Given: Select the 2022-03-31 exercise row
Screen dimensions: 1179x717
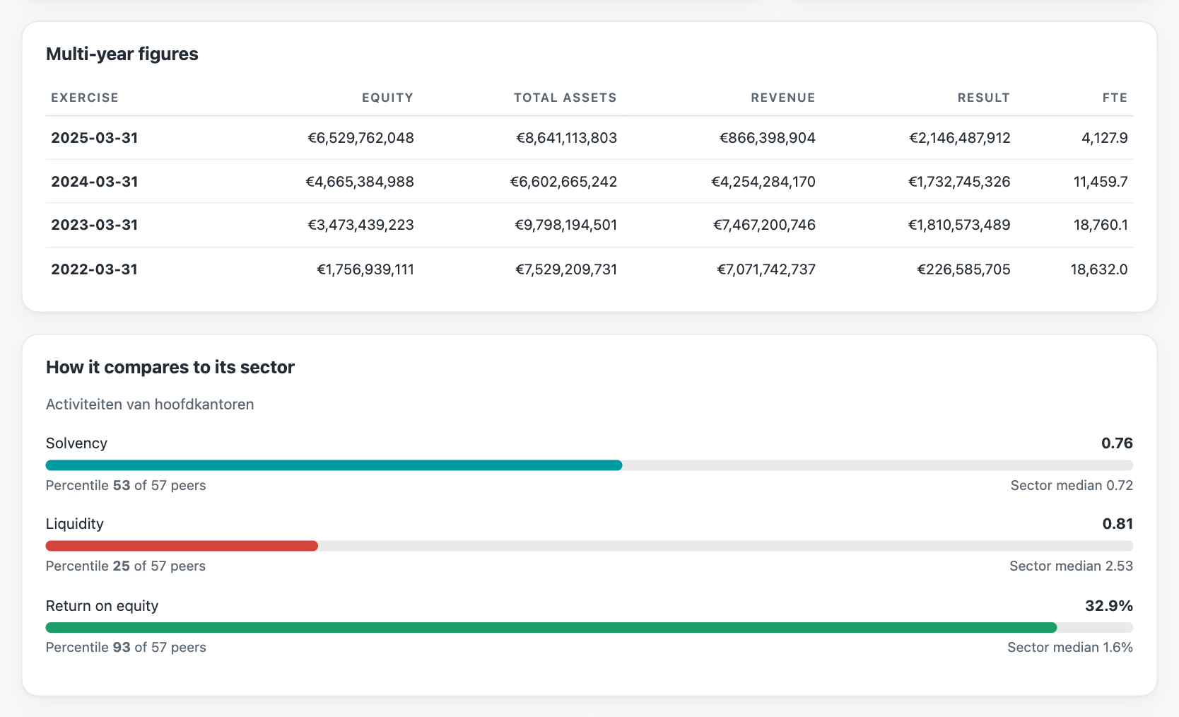Looking at the screenshot, I should point(589,269).
